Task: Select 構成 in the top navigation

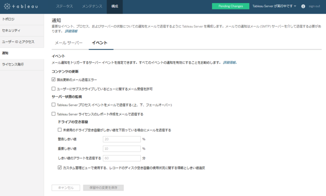Action: (x=114, y=6)
